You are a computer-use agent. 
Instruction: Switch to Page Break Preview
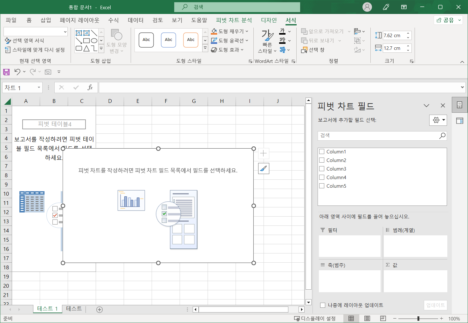point(383,319)
